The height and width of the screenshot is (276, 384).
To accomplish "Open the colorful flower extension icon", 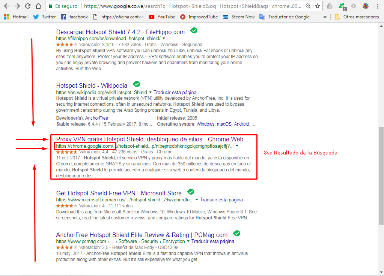I will [x=365, y=6].
